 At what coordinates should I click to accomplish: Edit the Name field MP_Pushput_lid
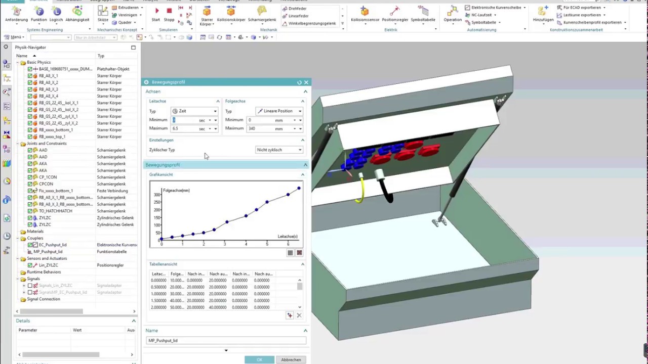[226, 341]
